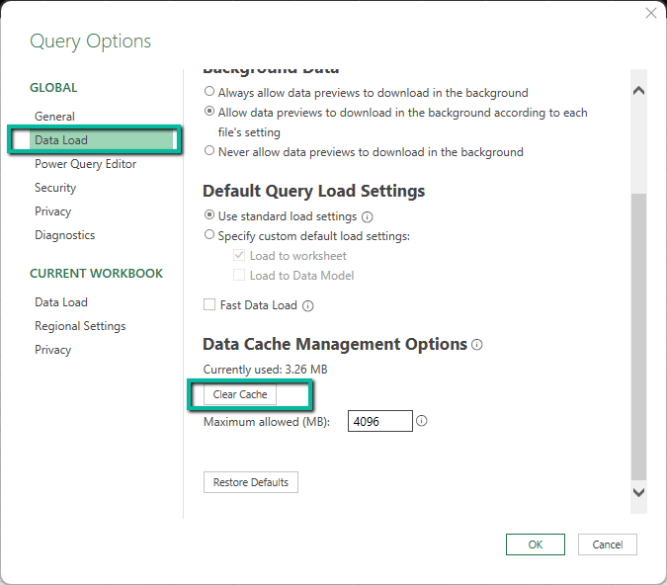Show Fast Data Load info tooltip icon
This screenshot has width=667, height=585.
coord(308,306)
